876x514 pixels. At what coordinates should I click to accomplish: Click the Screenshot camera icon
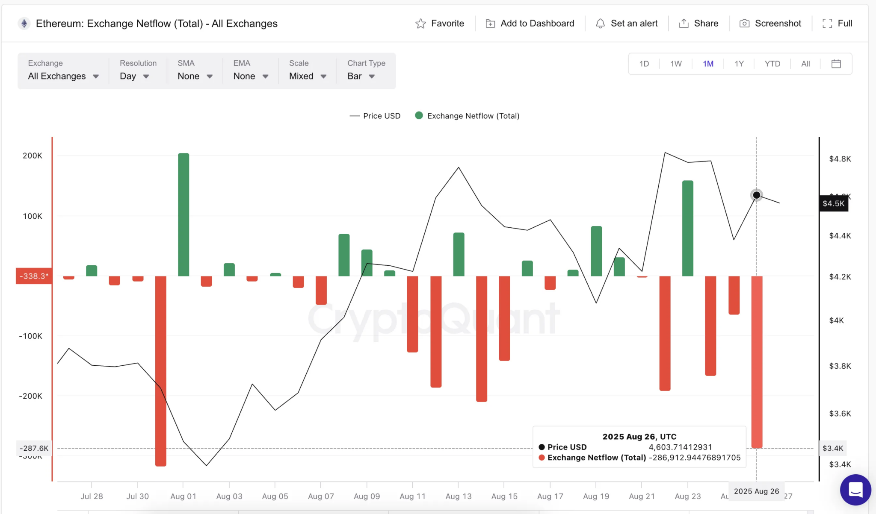click(x=744, y=23)
